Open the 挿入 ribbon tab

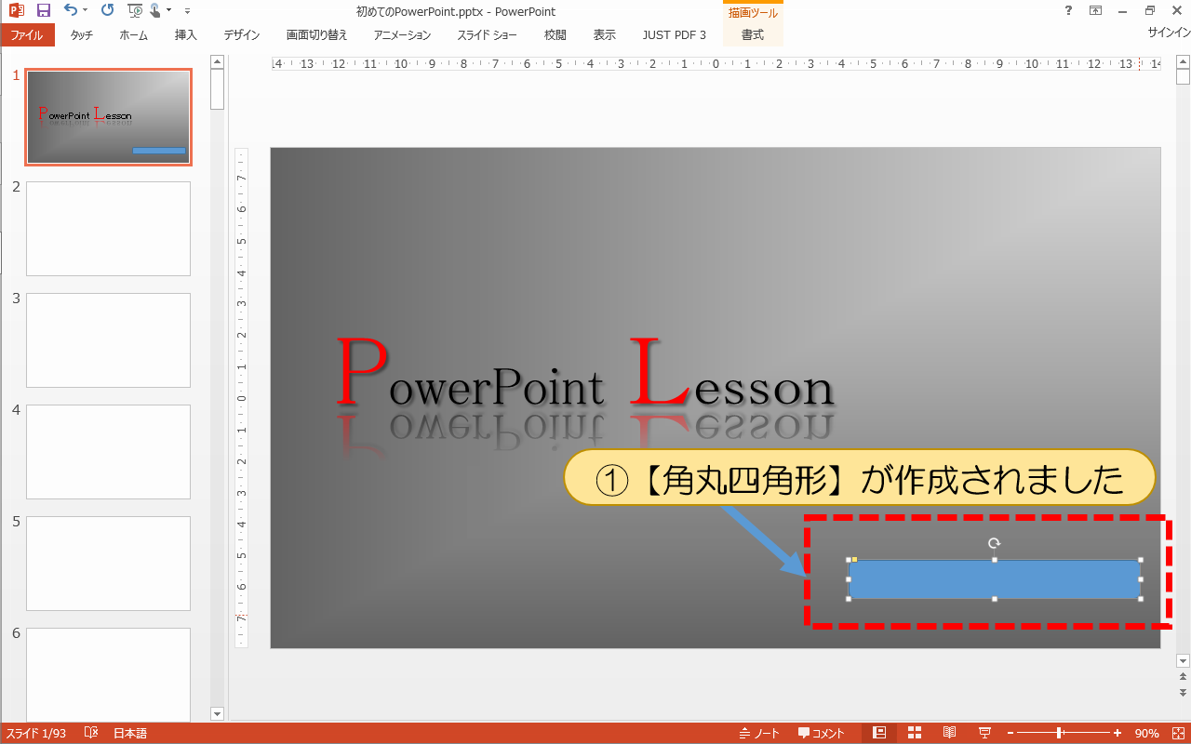pyautogui.click(x=186, y=35)
